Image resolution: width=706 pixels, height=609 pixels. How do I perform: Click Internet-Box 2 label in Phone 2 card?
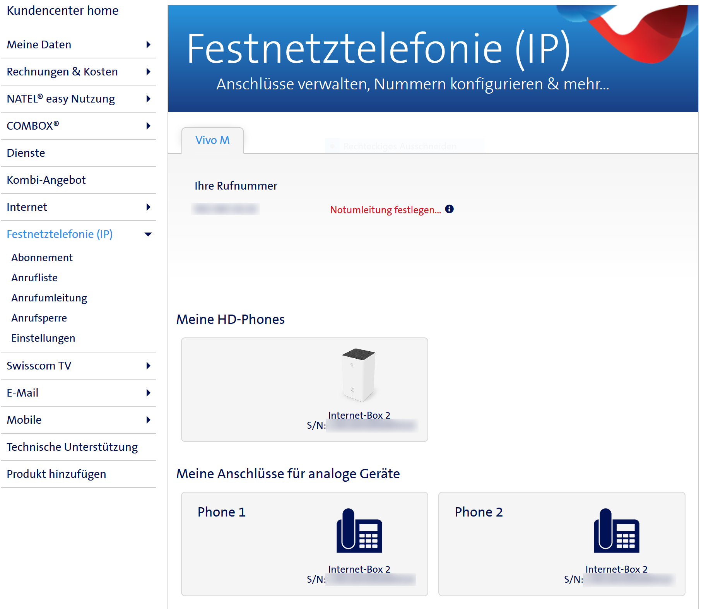point(616,569)
